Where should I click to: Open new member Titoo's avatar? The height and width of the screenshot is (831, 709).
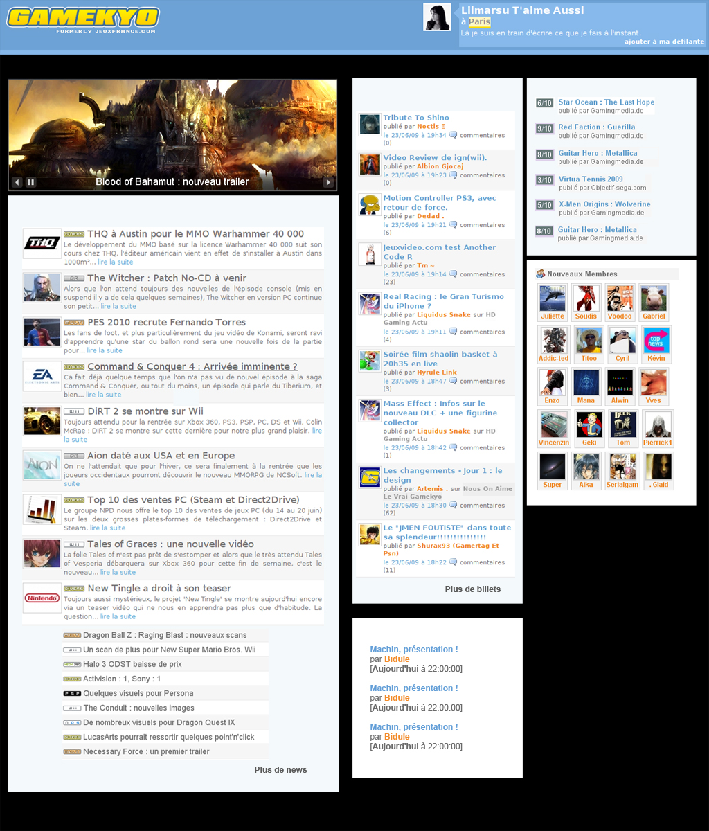tap(589, 341)
